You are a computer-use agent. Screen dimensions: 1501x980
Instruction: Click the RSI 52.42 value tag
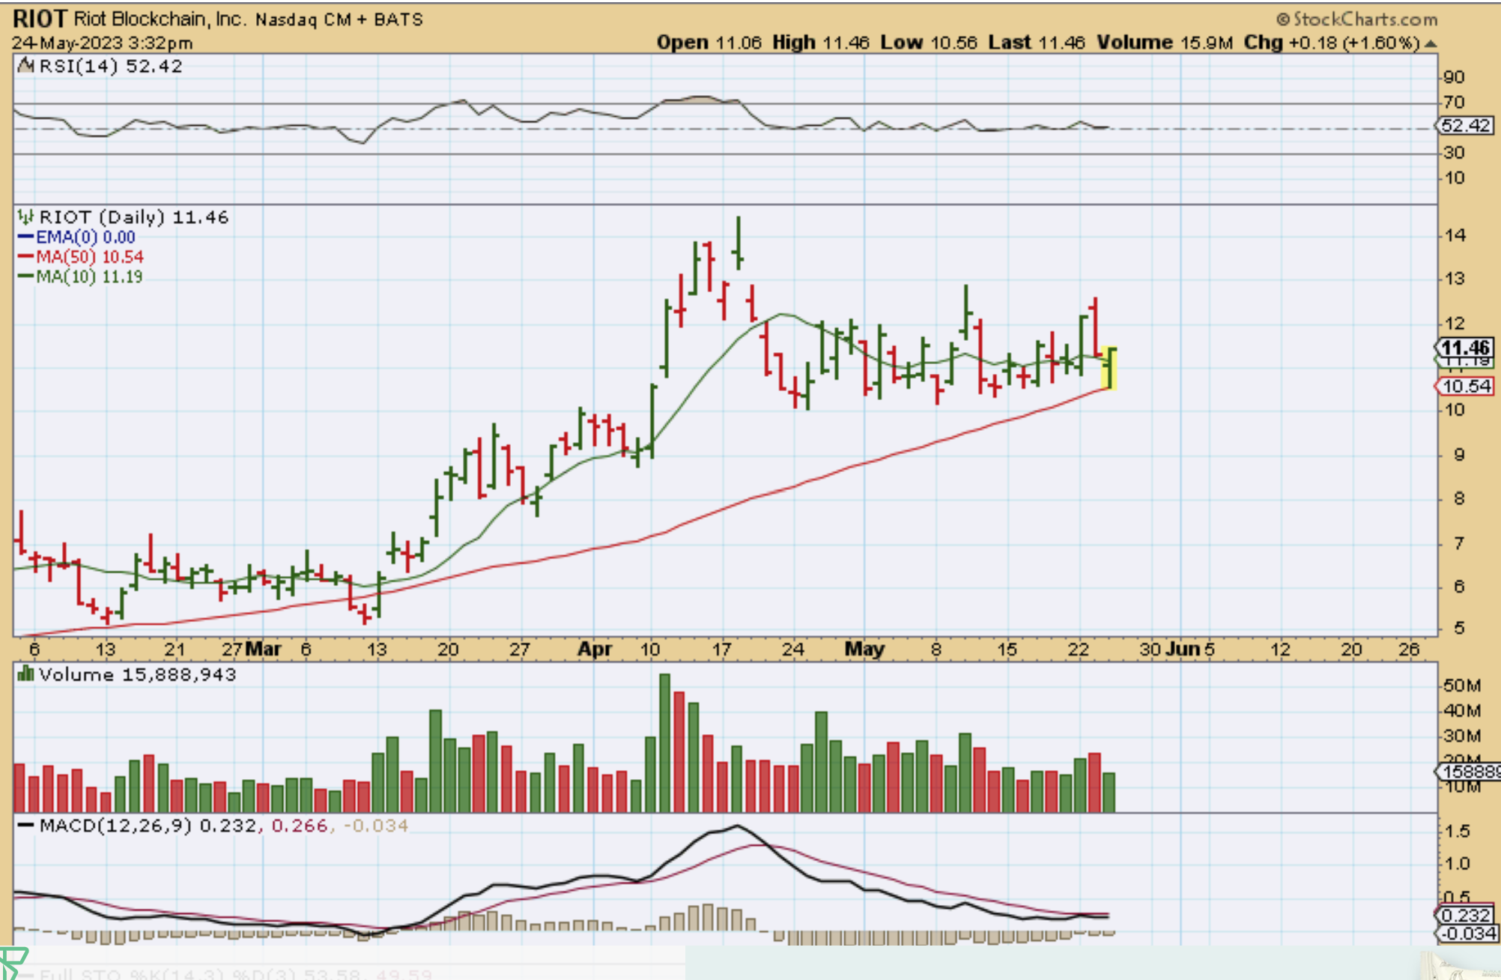click(x=1465, y=125)
